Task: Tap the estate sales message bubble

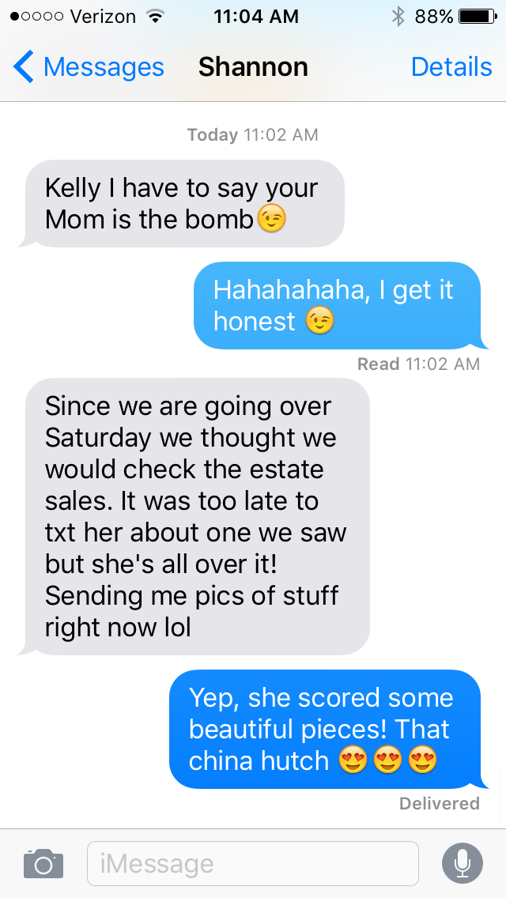Action: coord(195,516)
